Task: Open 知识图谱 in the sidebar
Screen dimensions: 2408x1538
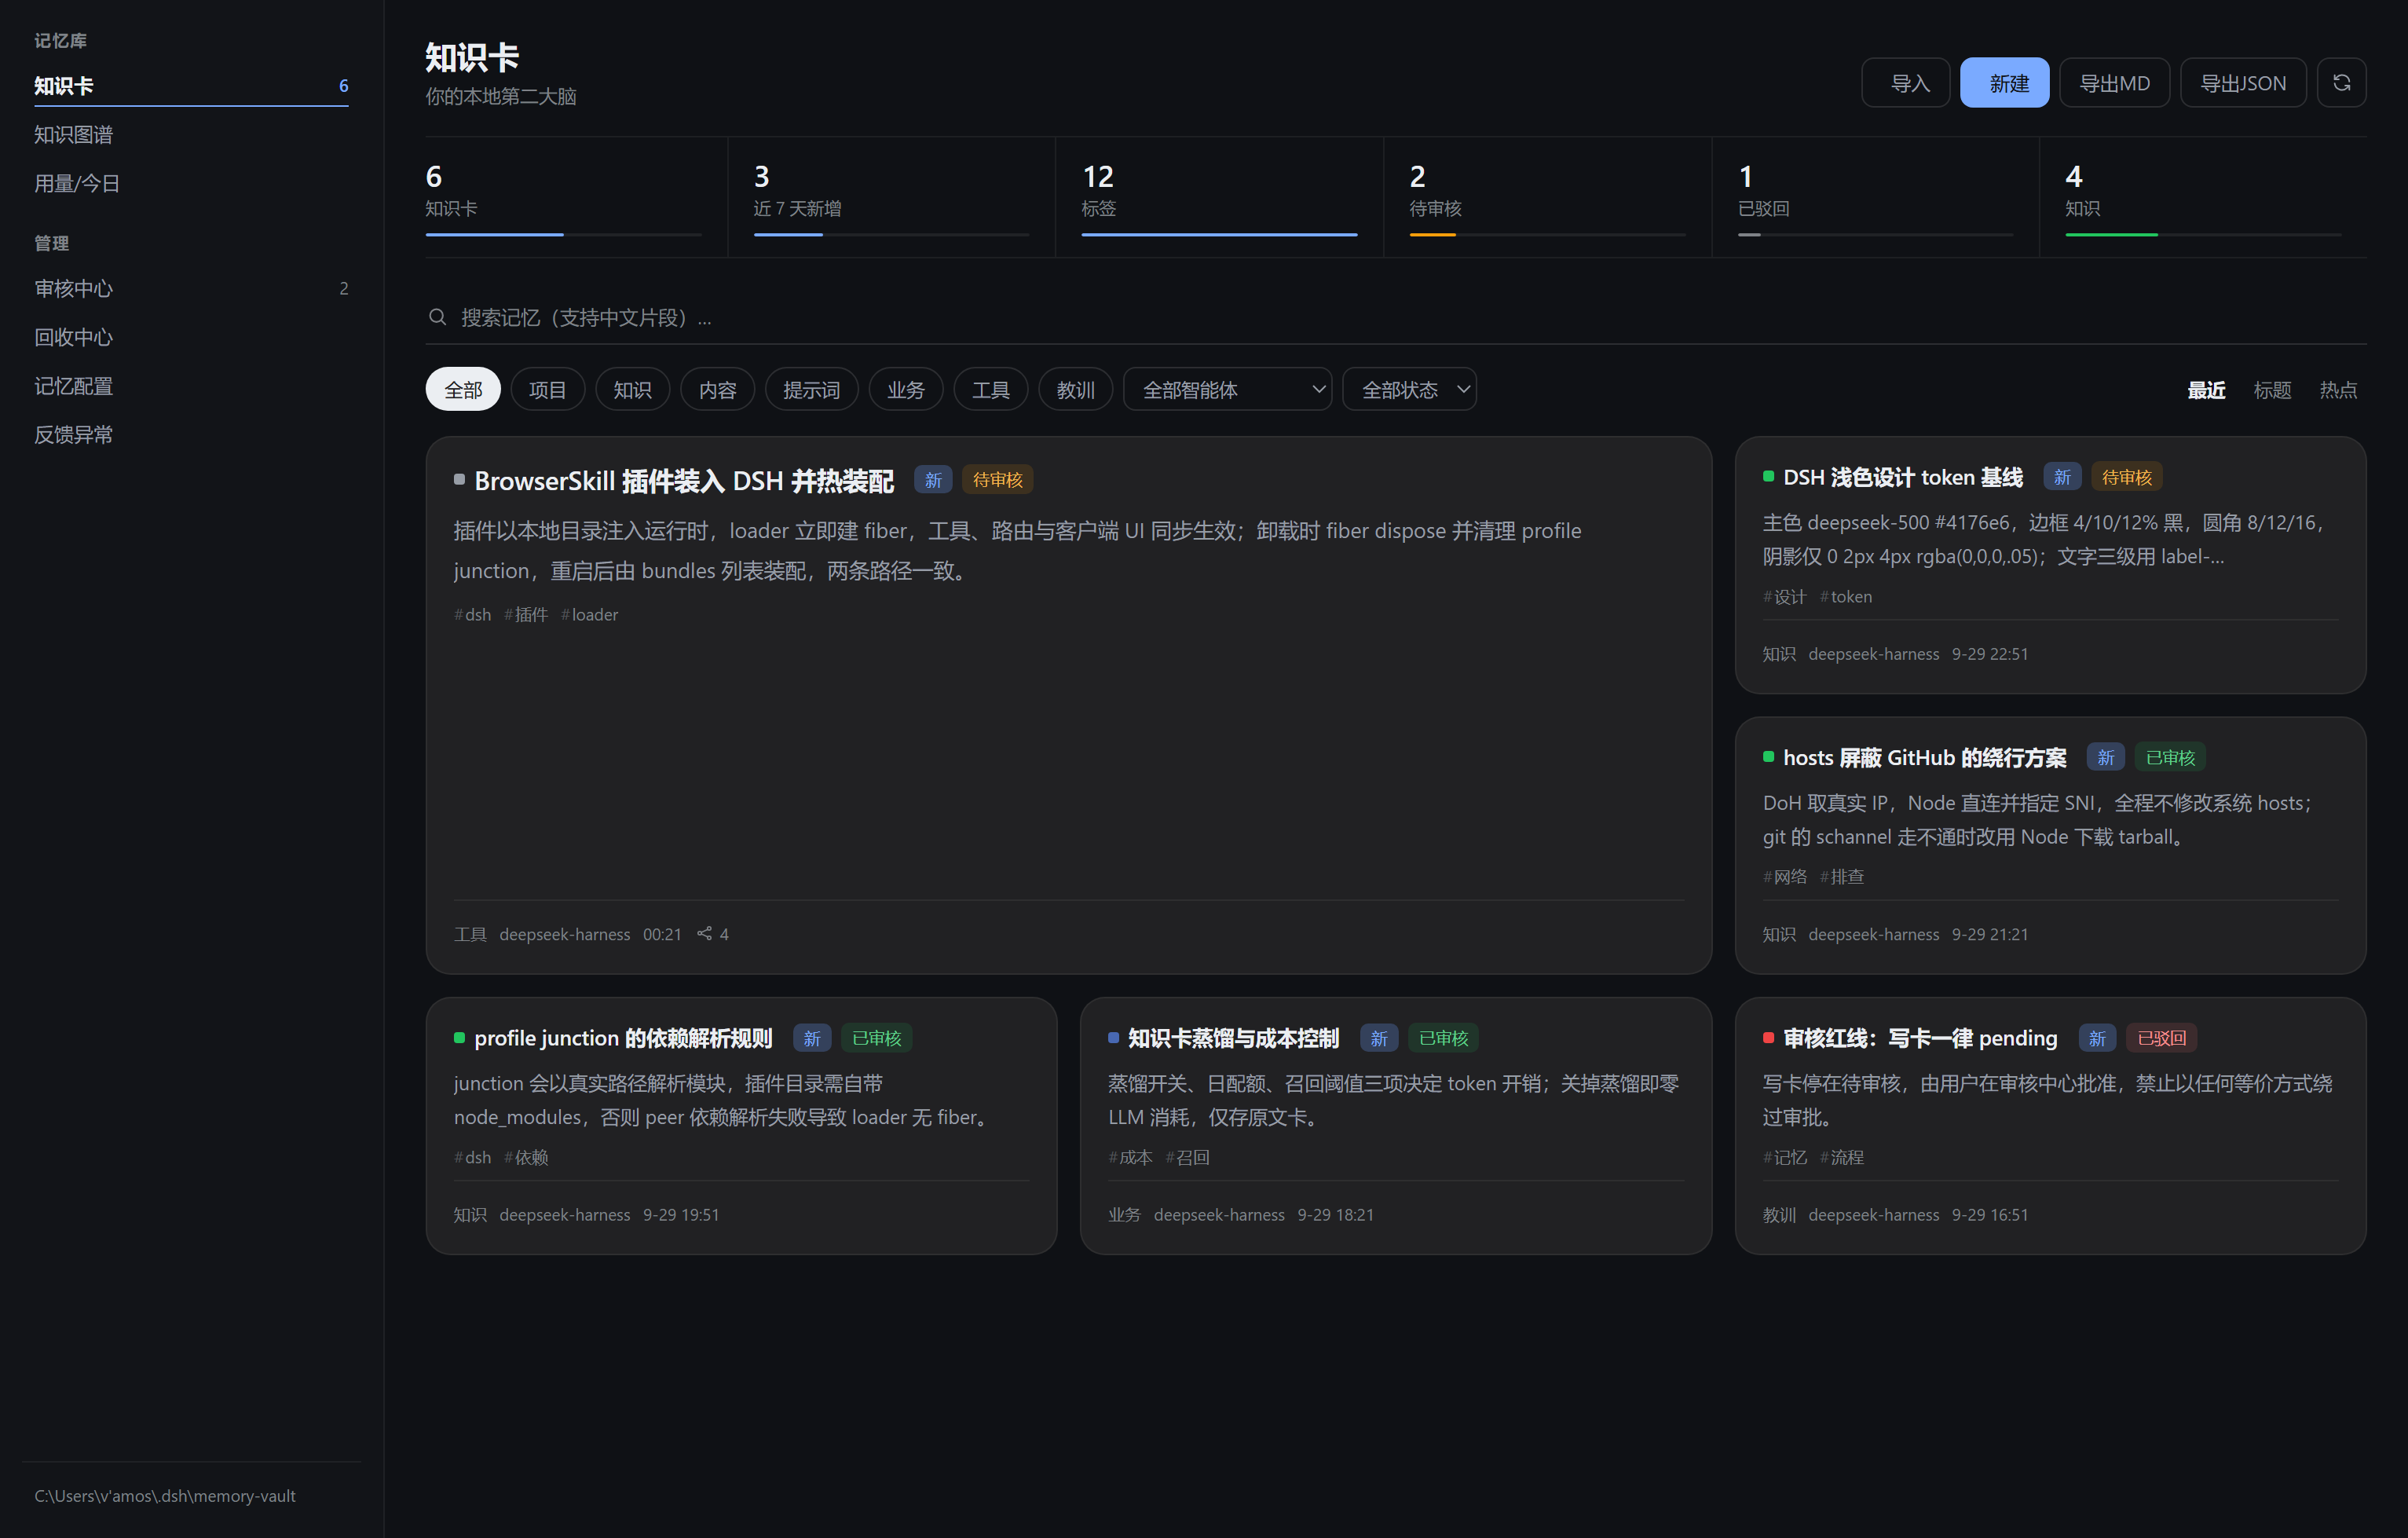Action: [x=191, y=135]
